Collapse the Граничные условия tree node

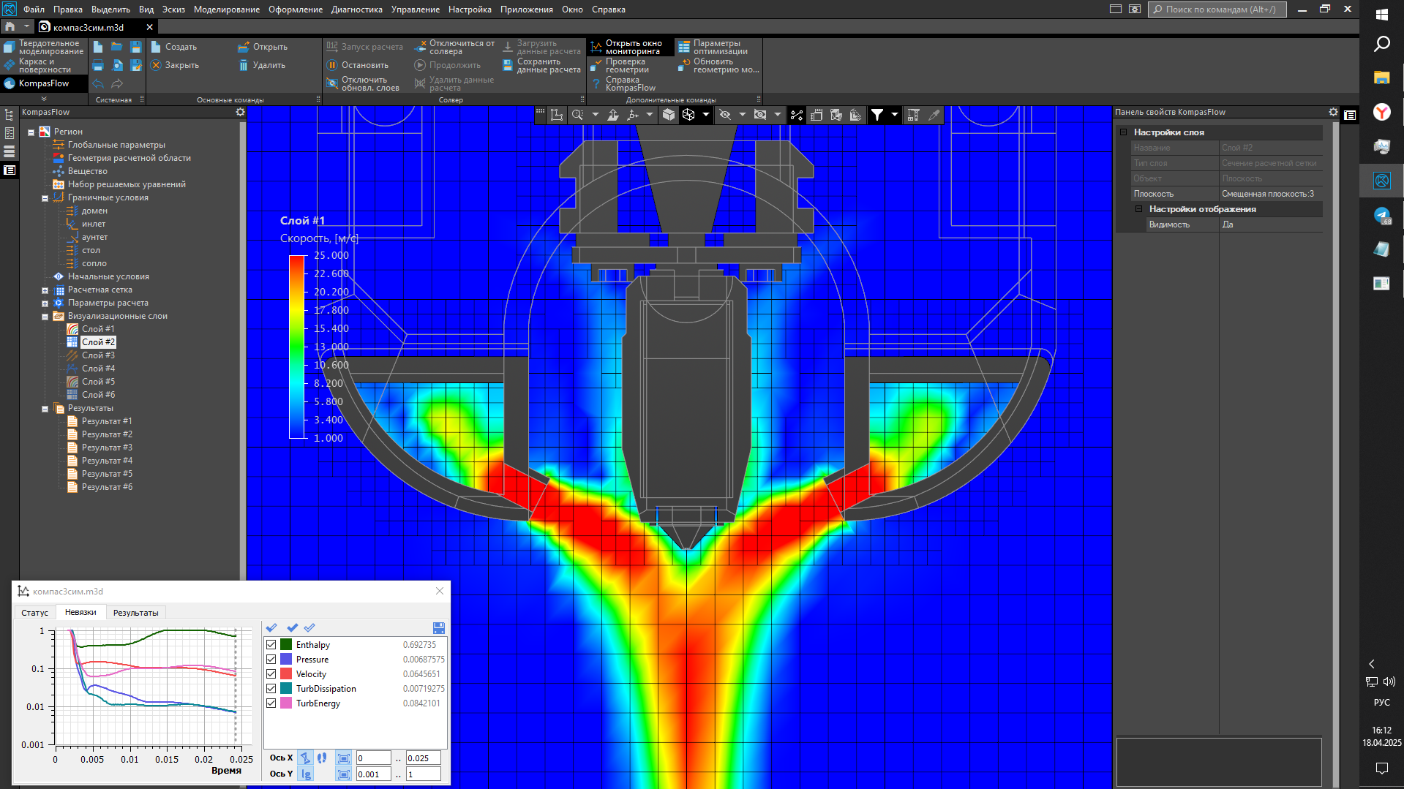pos(45,198)
